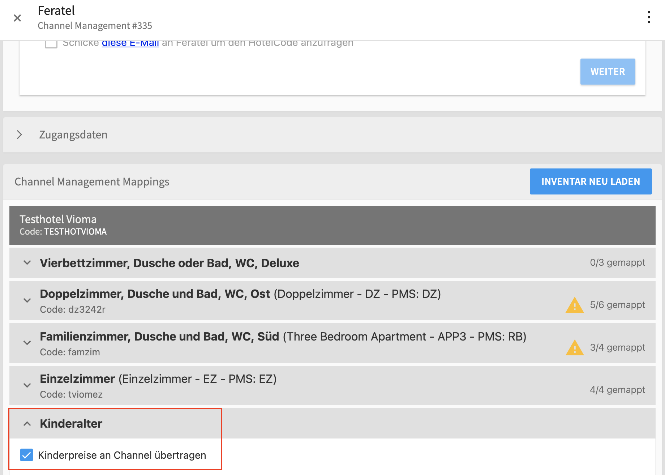This screenshot has width=665, height=475.
Task: Click the warning icon on Familienzimmer row
Action: [x=575, y=347]
